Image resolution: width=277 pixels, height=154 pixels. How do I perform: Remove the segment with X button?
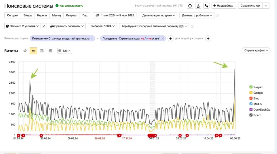pos(44,26)
